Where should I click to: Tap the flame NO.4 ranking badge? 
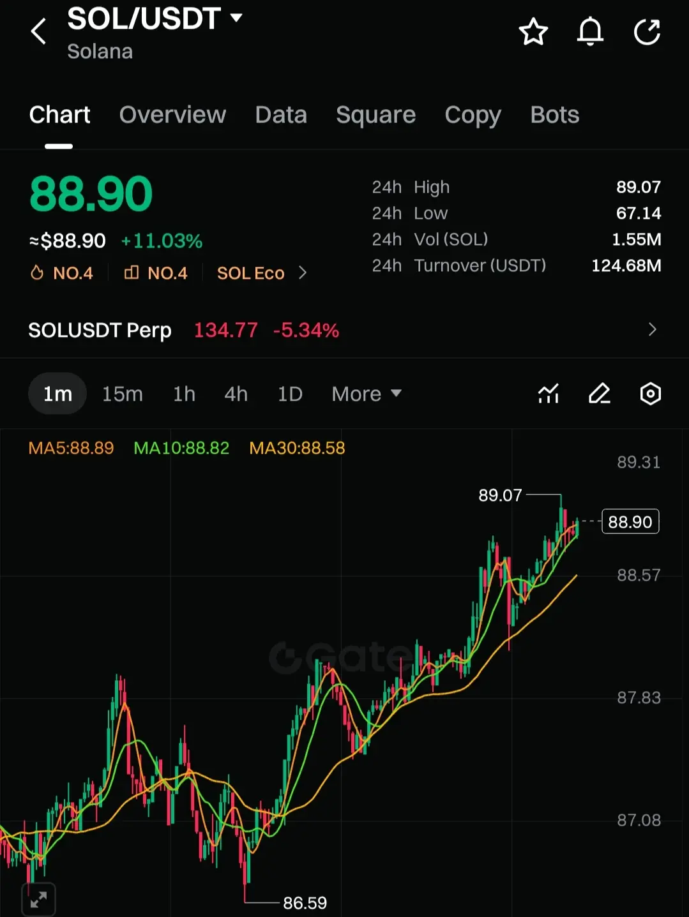61,273
